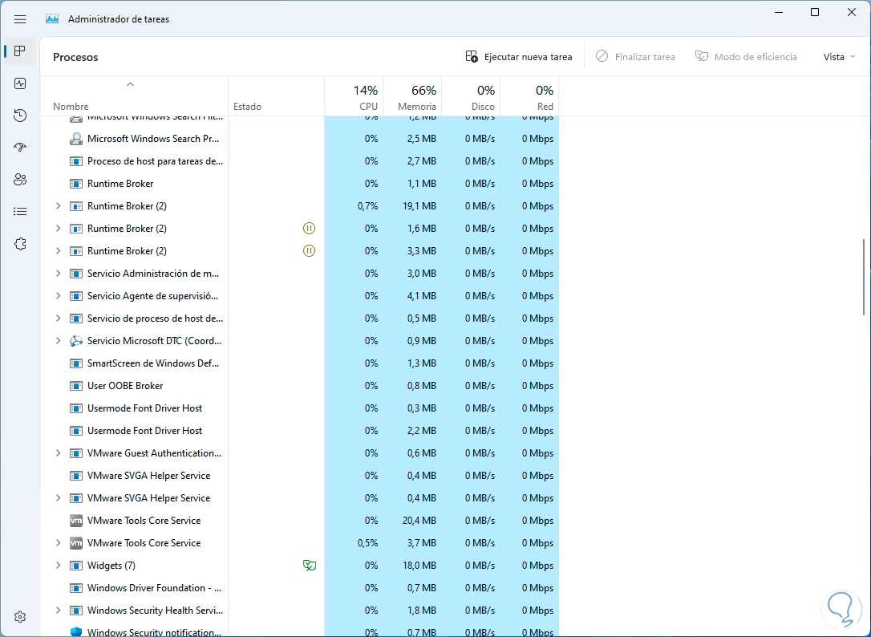The image size is (871, 637).
Task: Sort by the Memoria column header
Action: [412, 97]
